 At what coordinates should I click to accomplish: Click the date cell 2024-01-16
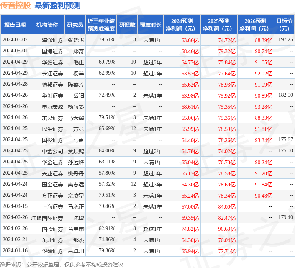click(x=15, y=250)
